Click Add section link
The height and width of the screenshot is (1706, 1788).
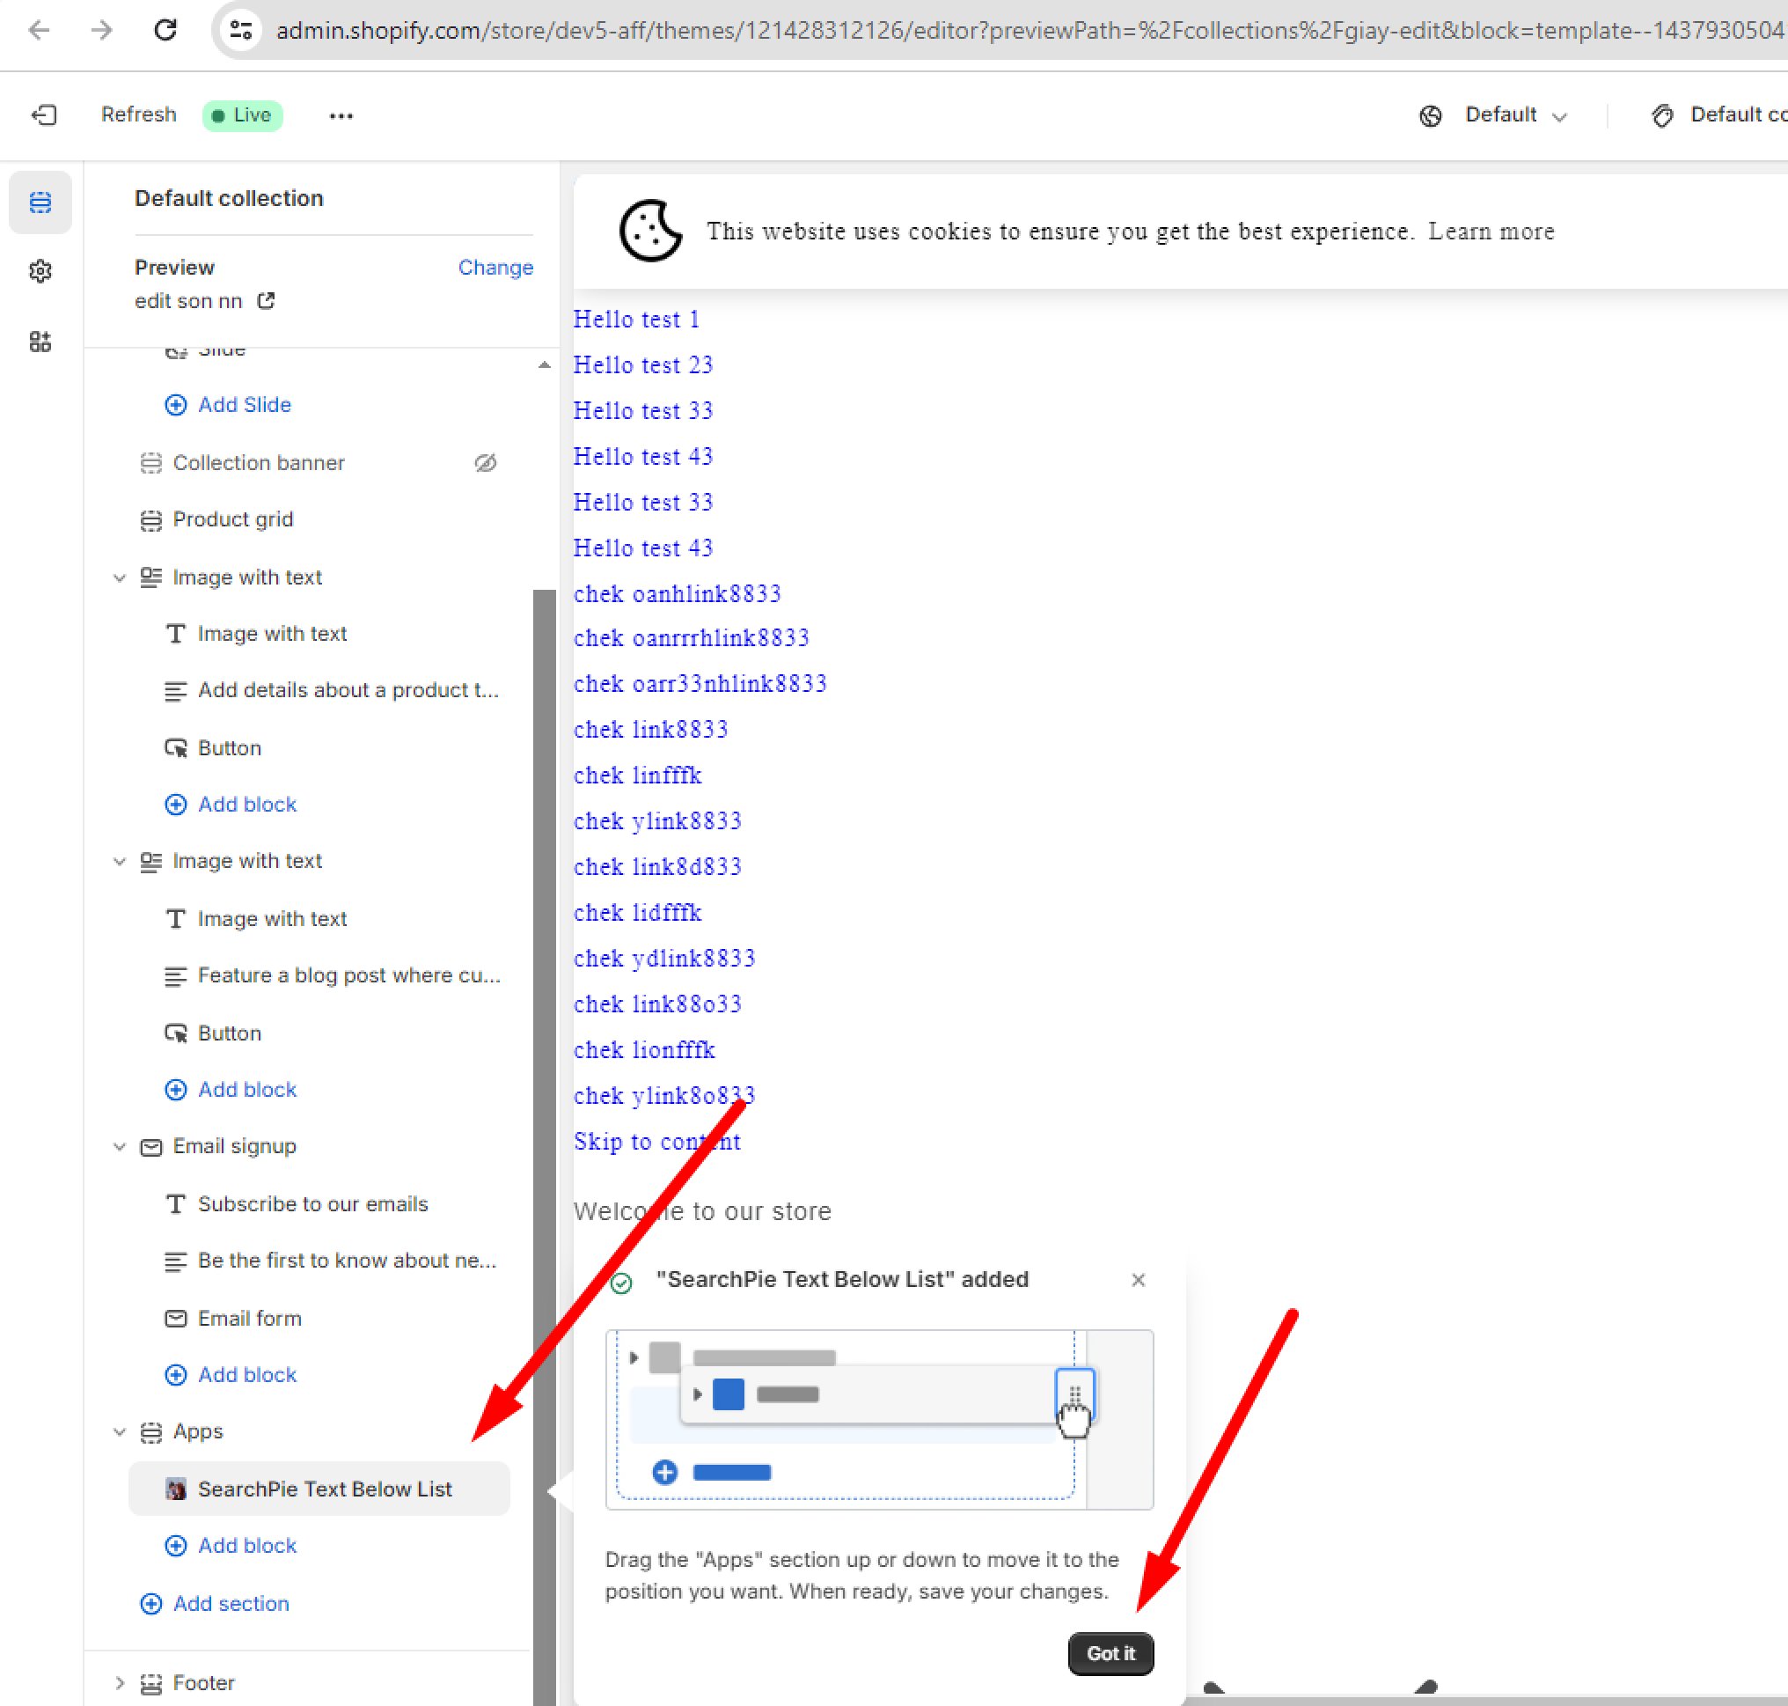(x=231, y=1603)
